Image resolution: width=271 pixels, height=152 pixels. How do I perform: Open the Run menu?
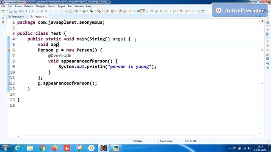pyautogui.click(x=70, y=6)
